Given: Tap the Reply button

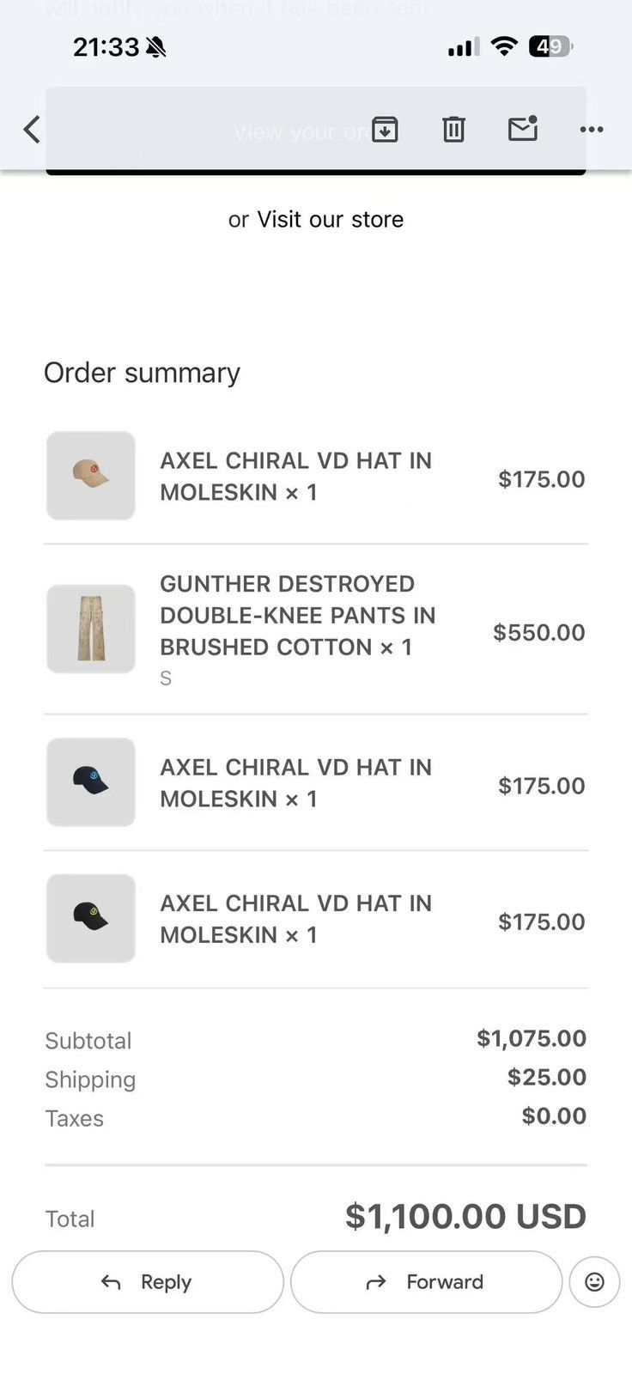Looking at the screenshot, I should (148, 1282).
